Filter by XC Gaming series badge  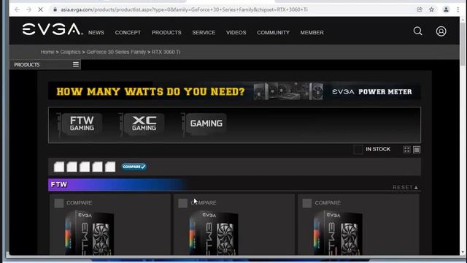pyautogui.click(x=142, y=123)
